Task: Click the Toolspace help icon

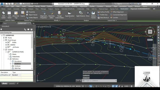Action: click(x=31, y=29)
